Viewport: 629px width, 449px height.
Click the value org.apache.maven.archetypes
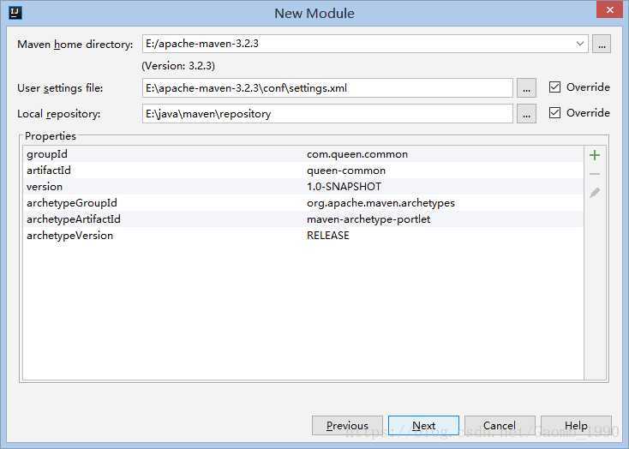pos(380,203)
